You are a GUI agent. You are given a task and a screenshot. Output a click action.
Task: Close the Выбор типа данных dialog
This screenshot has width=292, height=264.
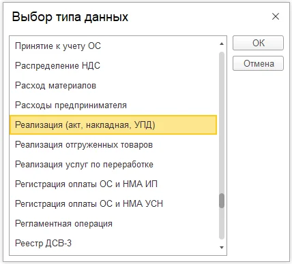click(276, 16)
